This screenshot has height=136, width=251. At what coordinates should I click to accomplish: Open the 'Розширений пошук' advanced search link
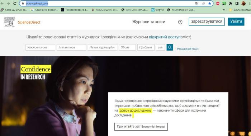point(188,49)
